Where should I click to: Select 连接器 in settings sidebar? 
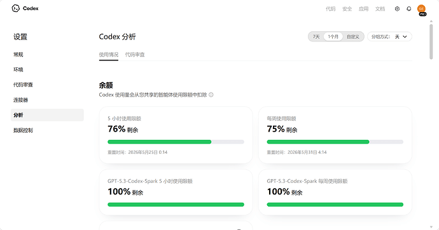coord(47,100)
